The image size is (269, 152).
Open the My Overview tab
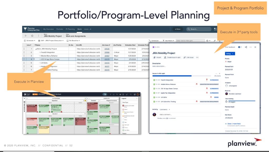(x=48, y=29)
